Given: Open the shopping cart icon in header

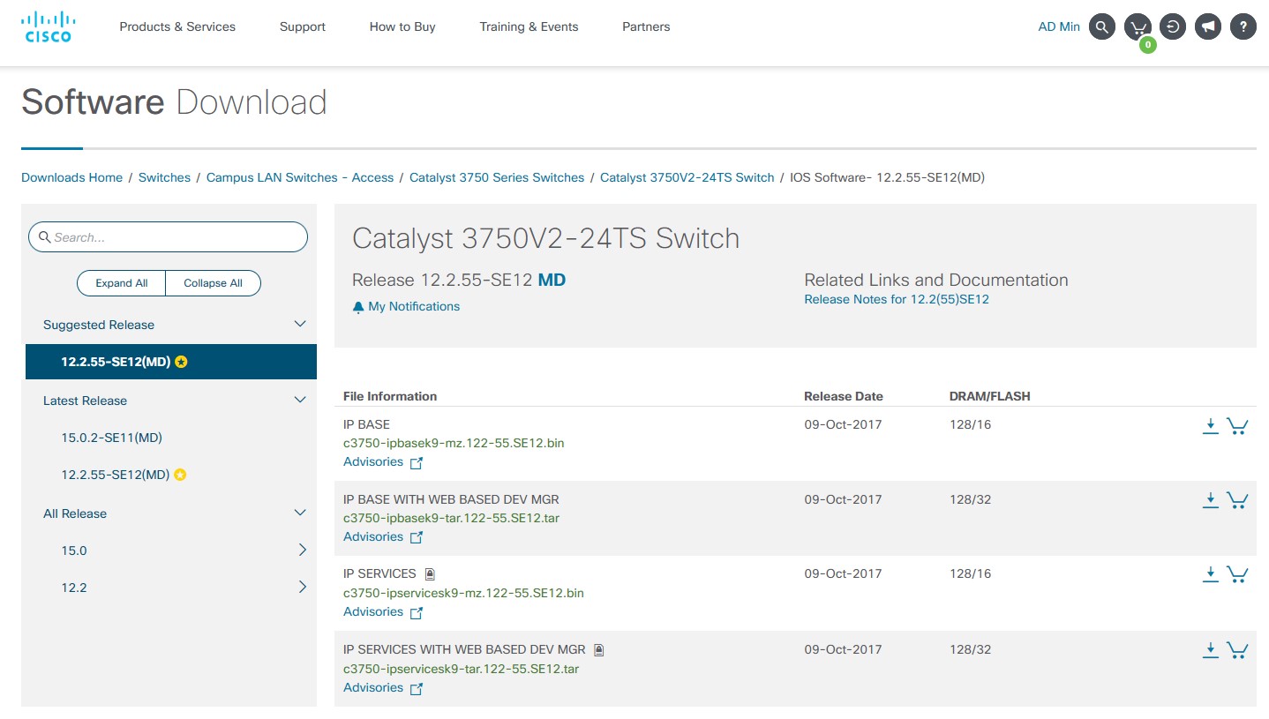Looking at the screenshot, I should 1138,27.
